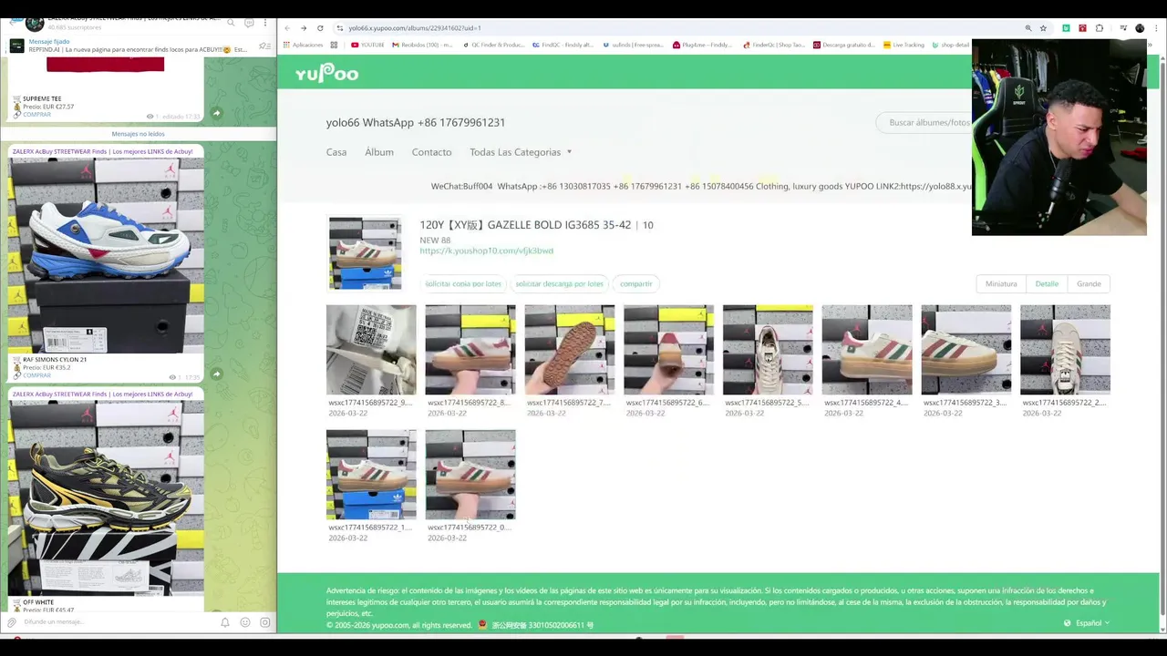Click the album cover thumbnail beside GAZELLE BOLD title

coord(365,253)
